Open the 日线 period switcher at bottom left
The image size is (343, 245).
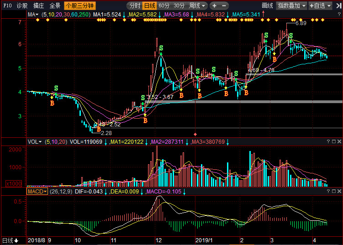click(x=10, y=240)
